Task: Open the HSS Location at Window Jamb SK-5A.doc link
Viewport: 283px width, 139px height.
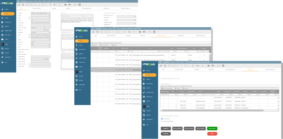Action: coord(148,55)
